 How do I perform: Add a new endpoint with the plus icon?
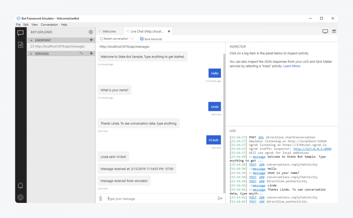point(91,40)
